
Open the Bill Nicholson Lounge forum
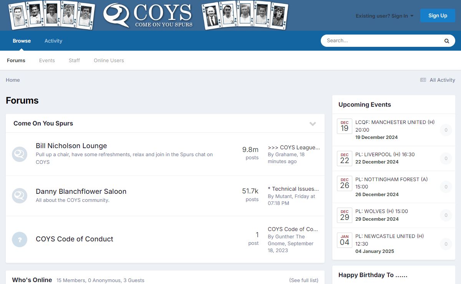coord(71,146)
